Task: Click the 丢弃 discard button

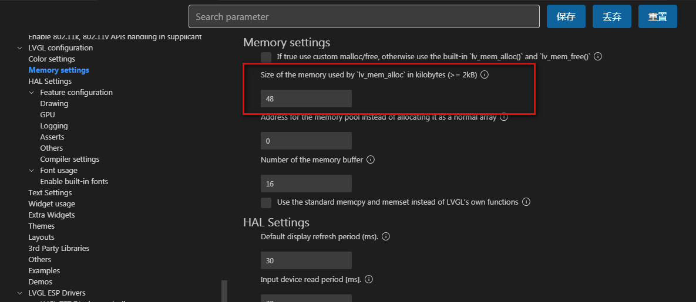Action: (611, 16)
